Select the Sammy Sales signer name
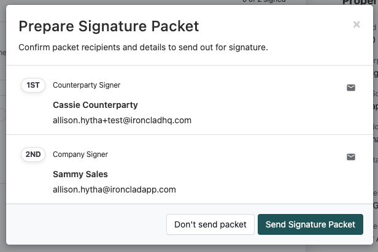 tap(80, 174)
